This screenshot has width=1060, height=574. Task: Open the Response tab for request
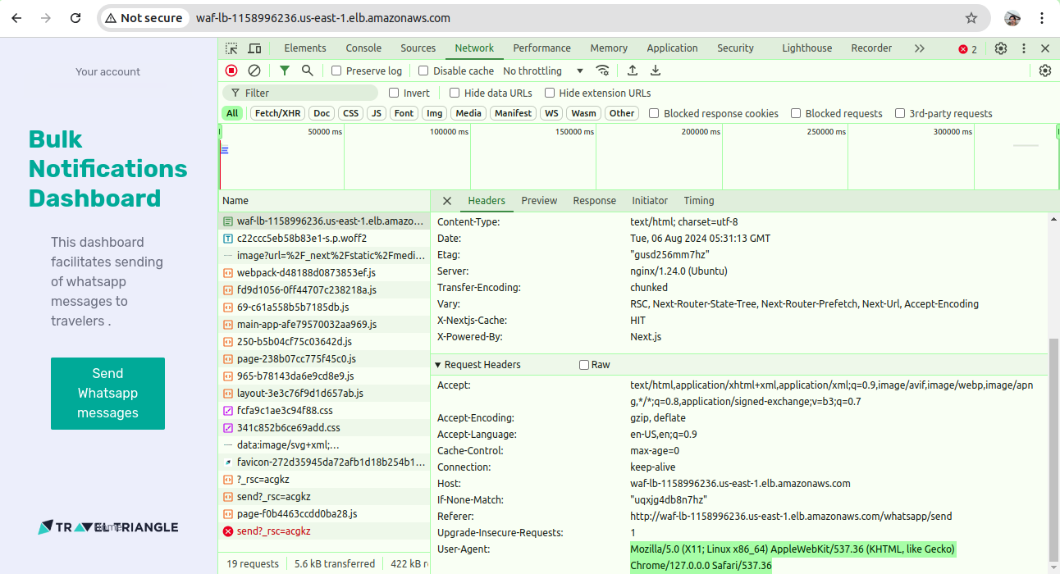[x=594, y=201]
